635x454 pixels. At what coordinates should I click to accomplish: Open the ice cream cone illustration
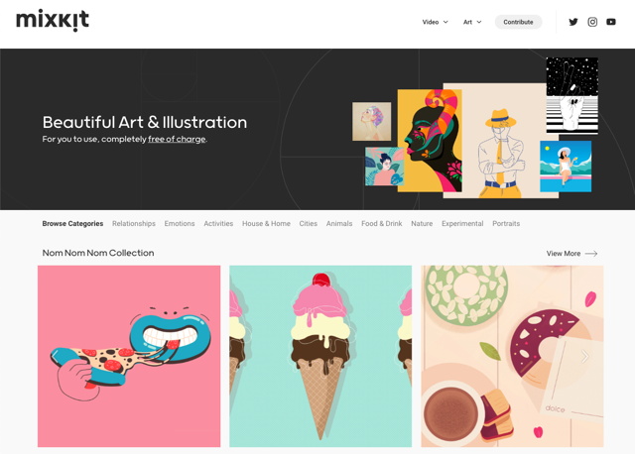tap(320, 356)
